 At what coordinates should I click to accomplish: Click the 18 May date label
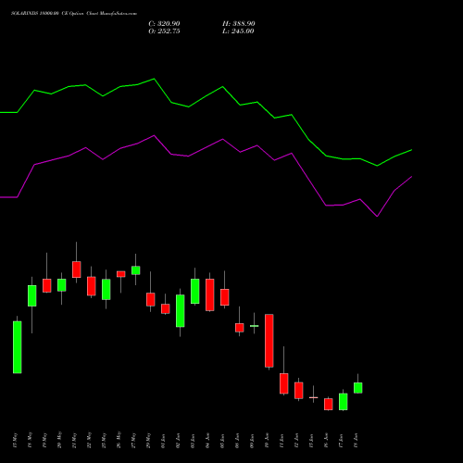(31, 441)
